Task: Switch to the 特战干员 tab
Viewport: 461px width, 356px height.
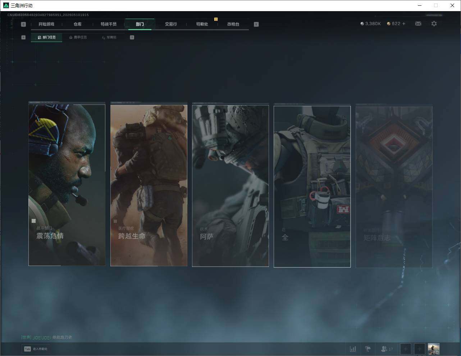Action: tap(109, 24)
